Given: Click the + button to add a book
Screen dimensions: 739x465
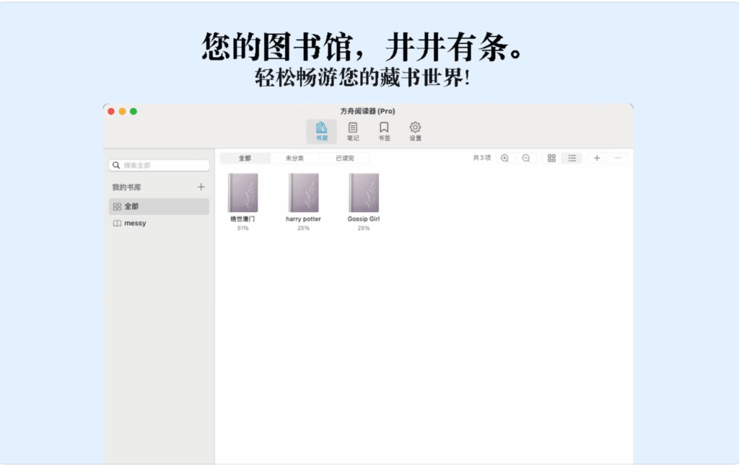Looking at the screenshot, I should coord(597,158).
